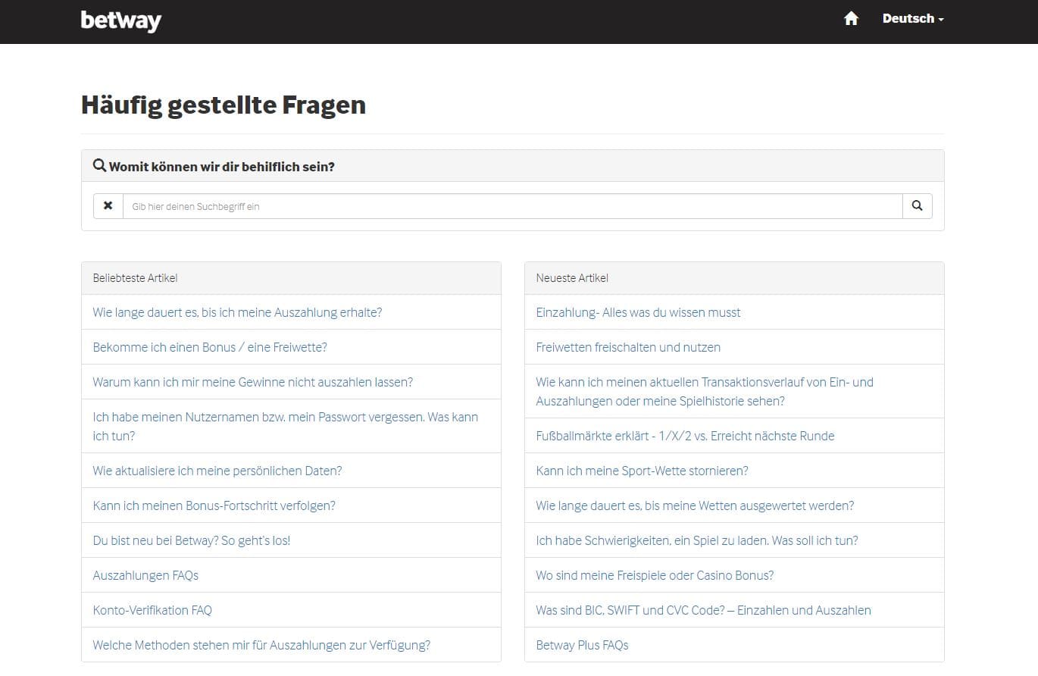Screen dimensions: 1038x676
Task: Open 'Bekomme ich einen Bonus / eine Freiwette?'
Action: pyautogui.click(x=210, y=347)
